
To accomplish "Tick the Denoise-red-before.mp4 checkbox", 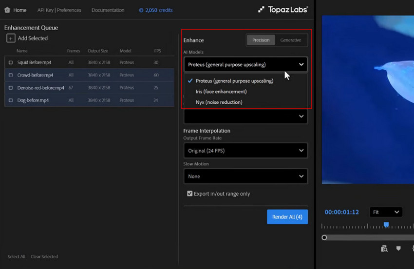I will [x=11, y=87].
